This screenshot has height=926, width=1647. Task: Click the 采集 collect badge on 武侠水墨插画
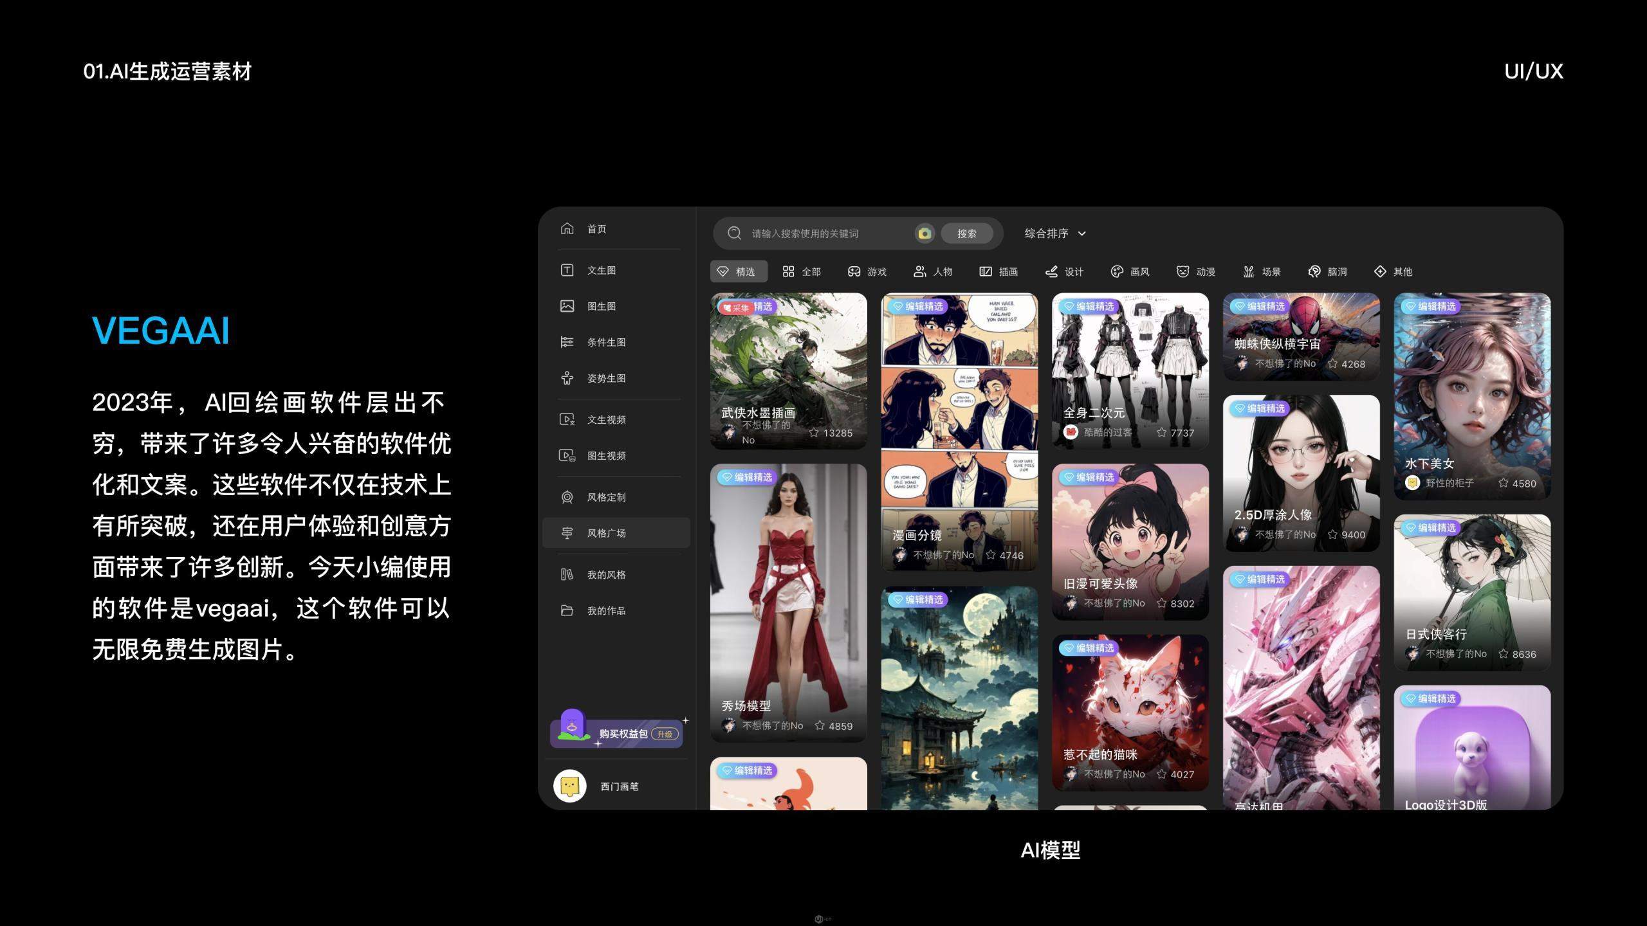(736, 307)
